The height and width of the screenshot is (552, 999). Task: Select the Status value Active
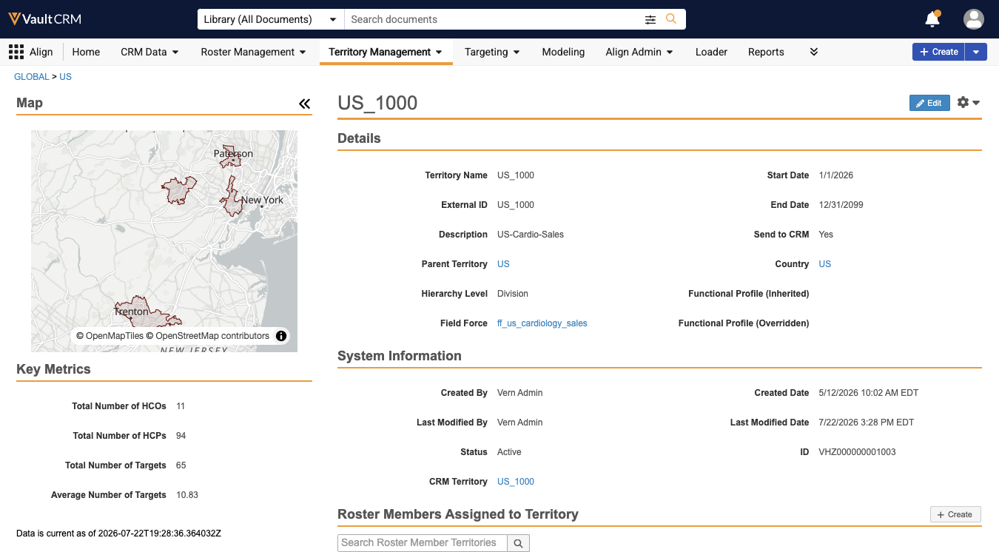point(509,452)
